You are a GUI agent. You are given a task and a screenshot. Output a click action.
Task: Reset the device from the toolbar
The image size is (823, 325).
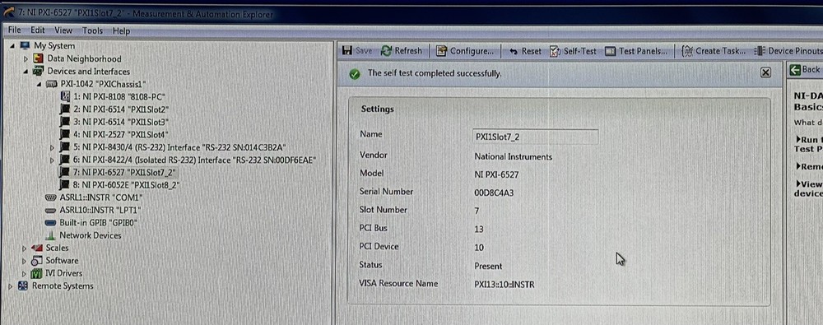tap(525, 51)
